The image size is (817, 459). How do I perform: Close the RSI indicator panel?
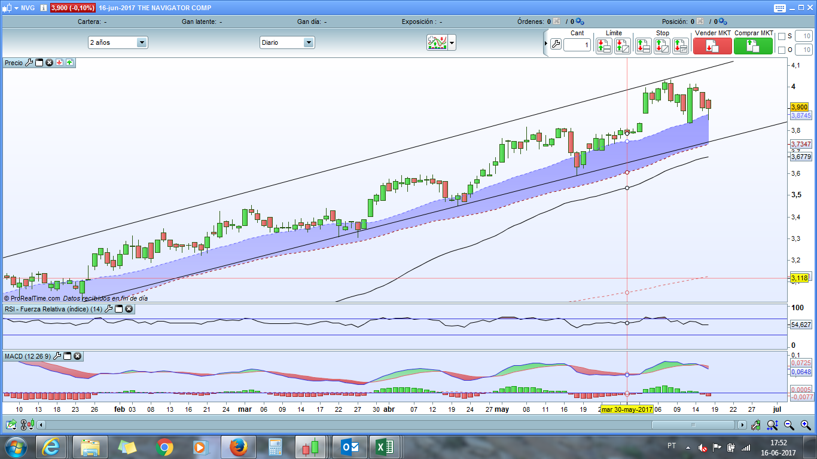129,309
